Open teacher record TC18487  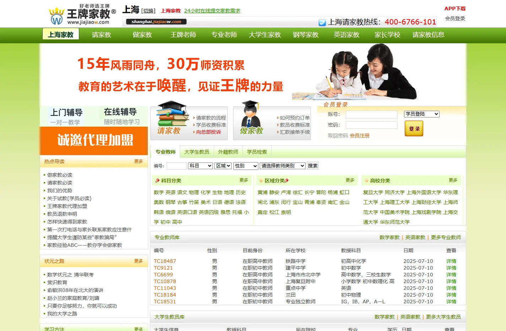pyautogui.click(x=165, y=261)
